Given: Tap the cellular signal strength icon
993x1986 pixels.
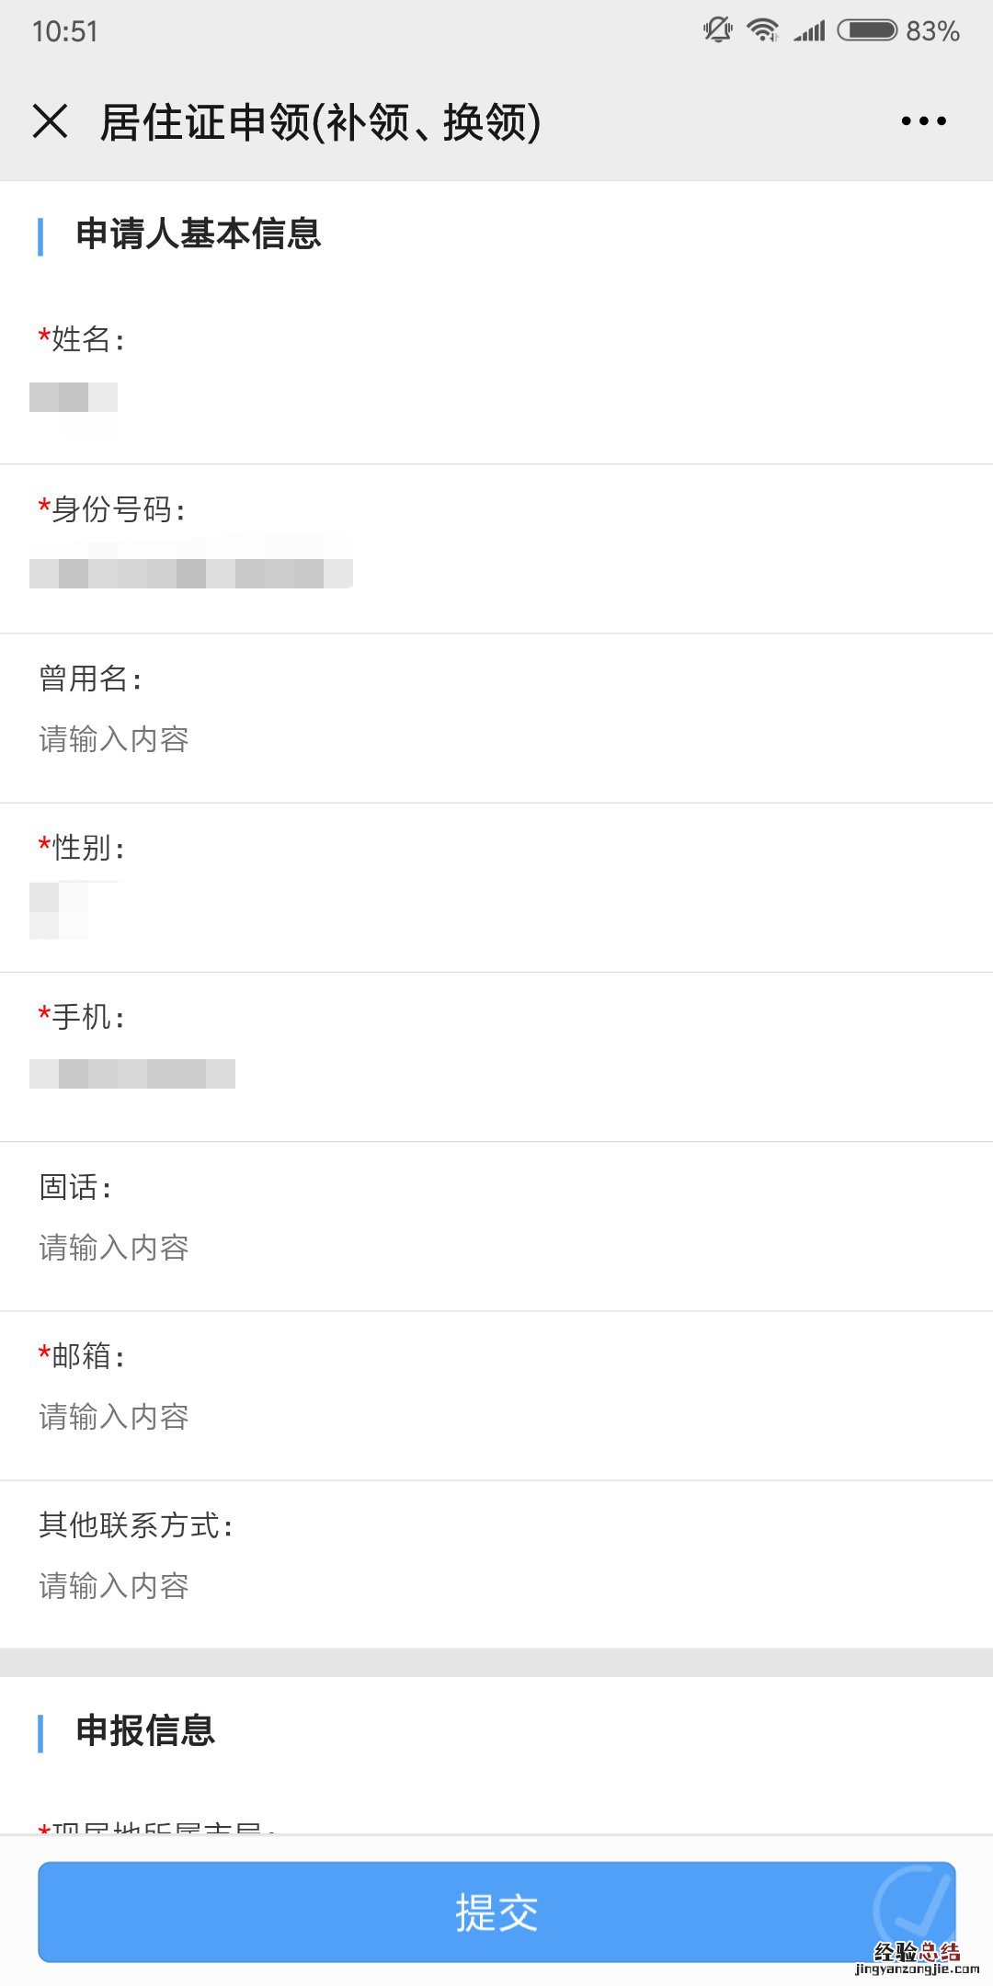Looking at the screenshot, I should click(810, 32).
